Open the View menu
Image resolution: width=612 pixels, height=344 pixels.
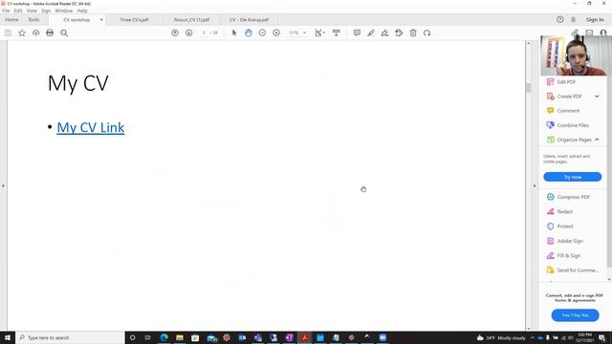(x=32, y=11)
